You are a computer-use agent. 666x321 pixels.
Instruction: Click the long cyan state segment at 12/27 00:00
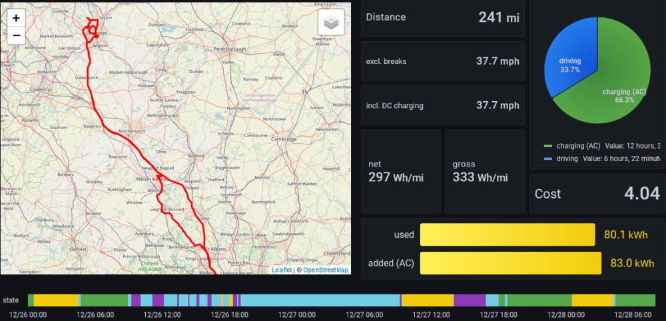320,300
